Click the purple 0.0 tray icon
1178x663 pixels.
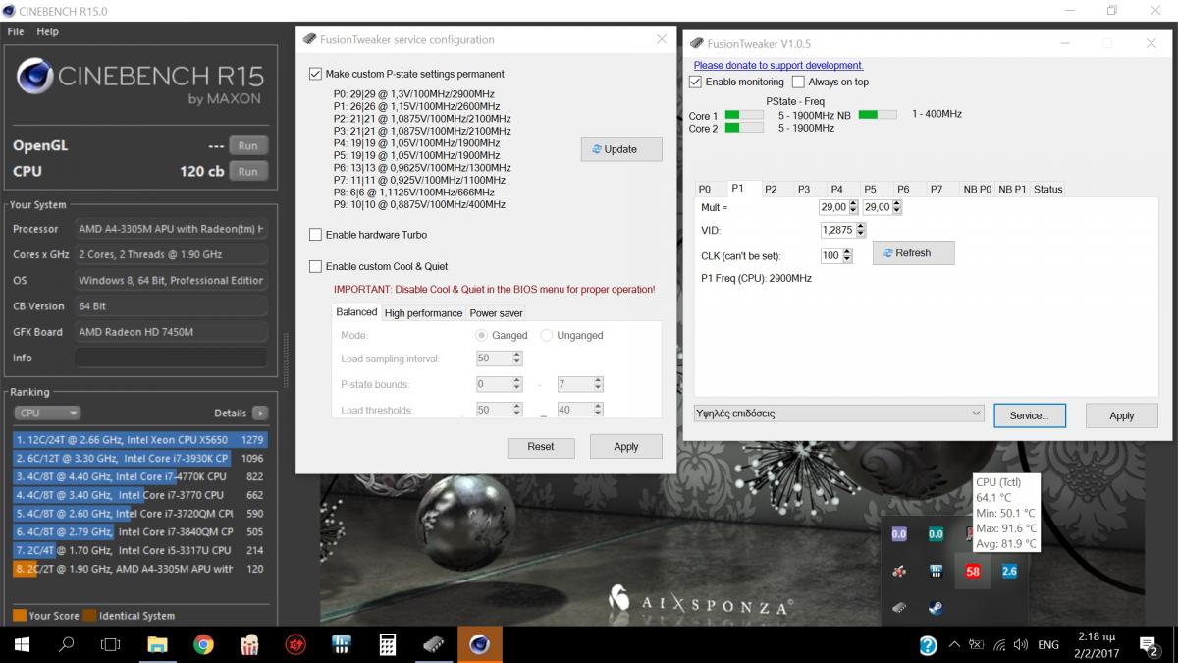(899, 534)
